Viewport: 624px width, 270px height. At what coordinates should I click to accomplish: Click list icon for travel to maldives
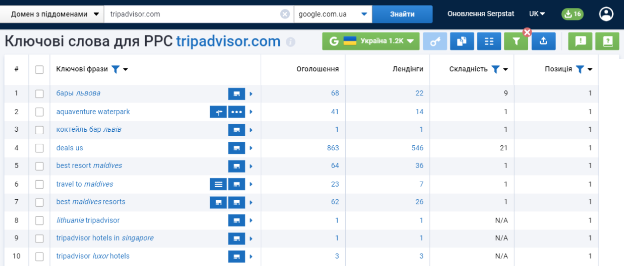(218, 184)
